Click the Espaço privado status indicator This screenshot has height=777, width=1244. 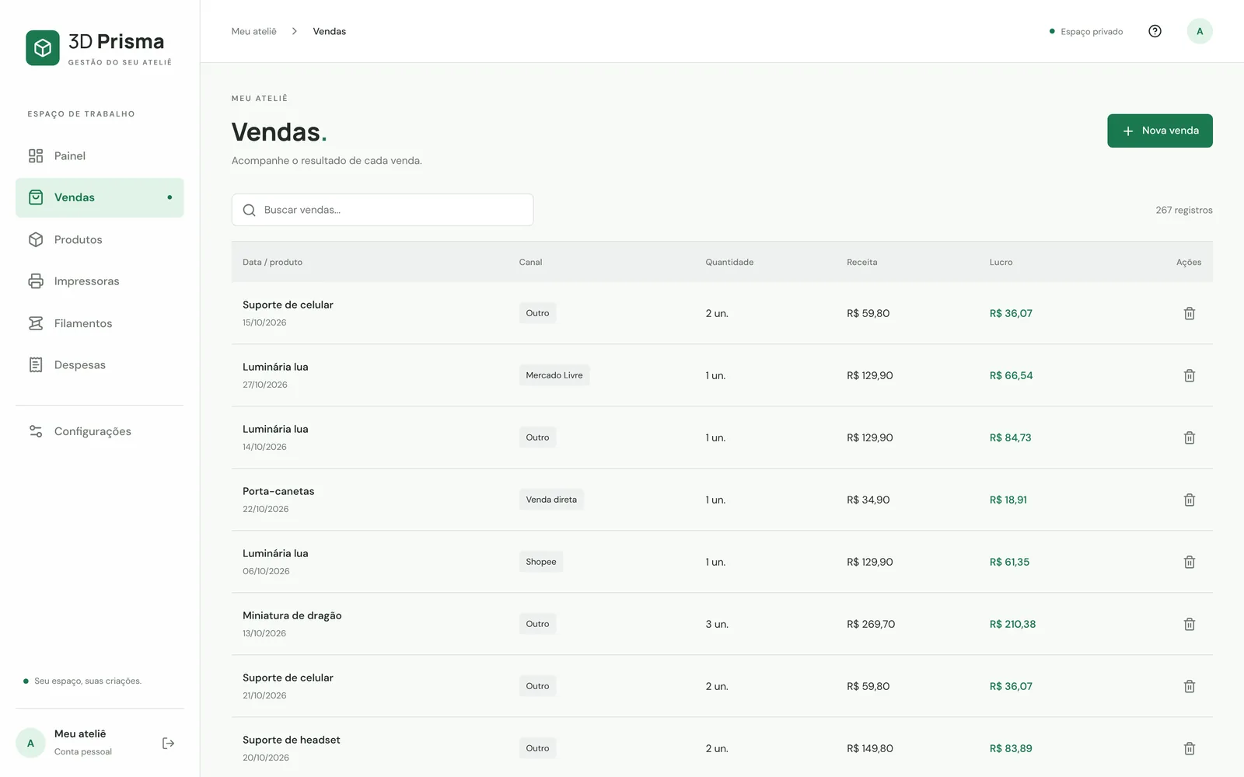point(1086,32)
